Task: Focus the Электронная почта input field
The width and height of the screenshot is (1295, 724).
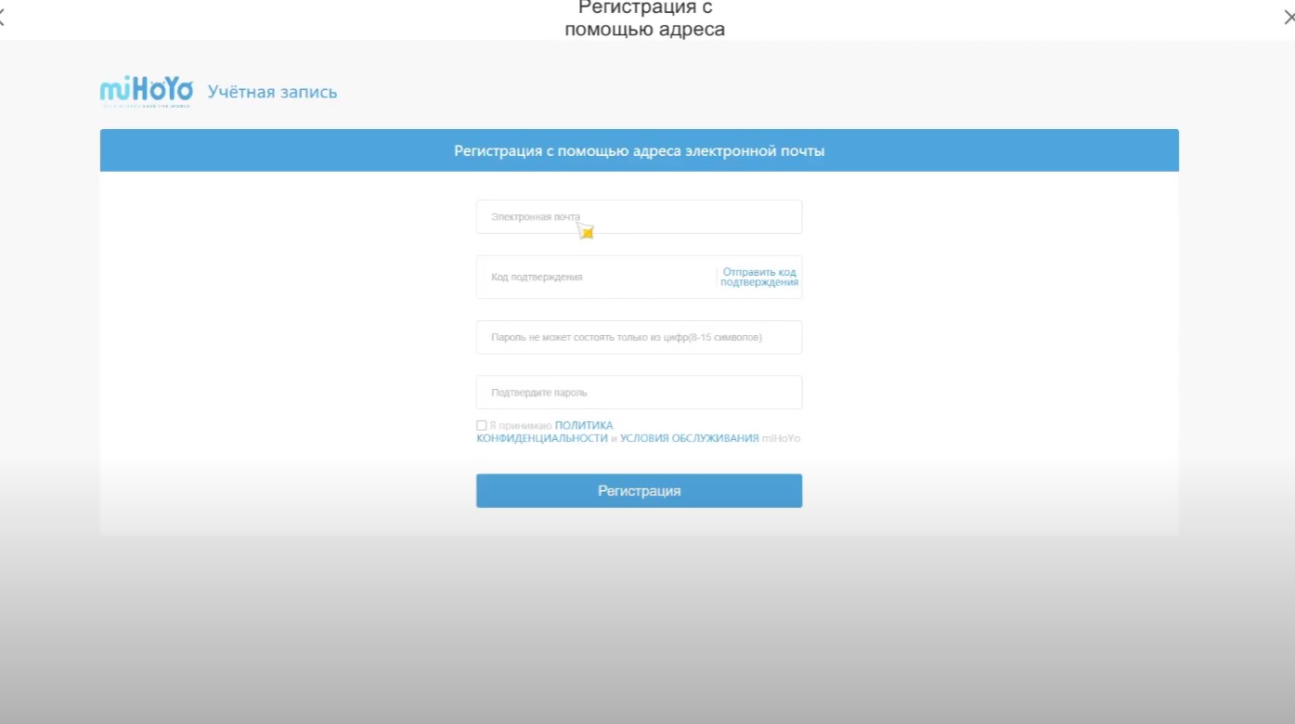Action: pyautogui.click(x=639, y=217)
